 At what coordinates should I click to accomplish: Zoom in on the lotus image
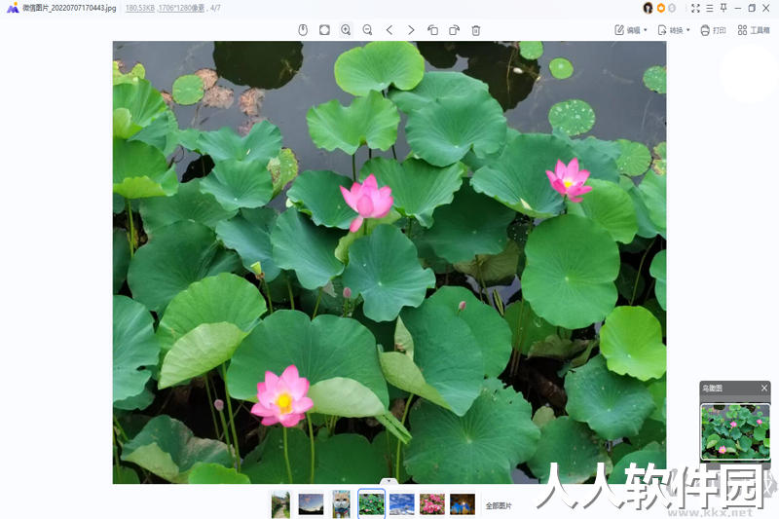click(x=346, y=30)
